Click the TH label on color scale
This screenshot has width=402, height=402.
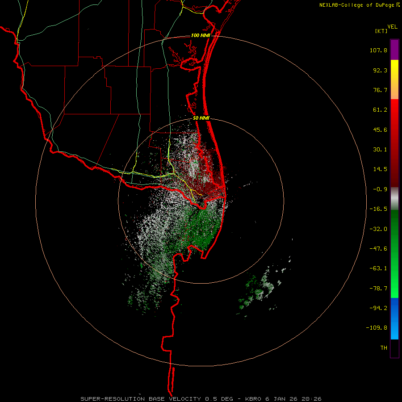[384, 348]
